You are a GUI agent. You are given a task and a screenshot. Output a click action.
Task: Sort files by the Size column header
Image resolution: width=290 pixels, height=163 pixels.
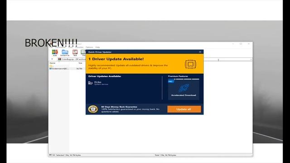[x=80, y=63]
